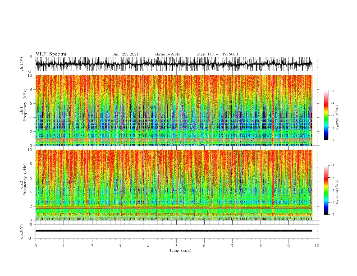Click the ch.1 spectrogram color scale bar
This screenshot has width=357, height=276.
coord(326,115)
